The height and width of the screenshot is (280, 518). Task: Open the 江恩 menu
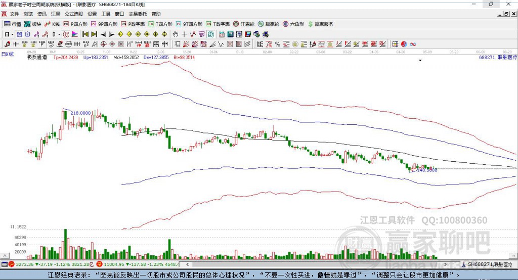tap(56, 14)
